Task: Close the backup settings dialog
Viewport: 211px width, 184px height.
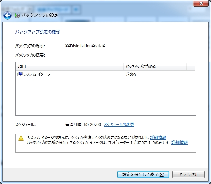Action: [201, 3]
